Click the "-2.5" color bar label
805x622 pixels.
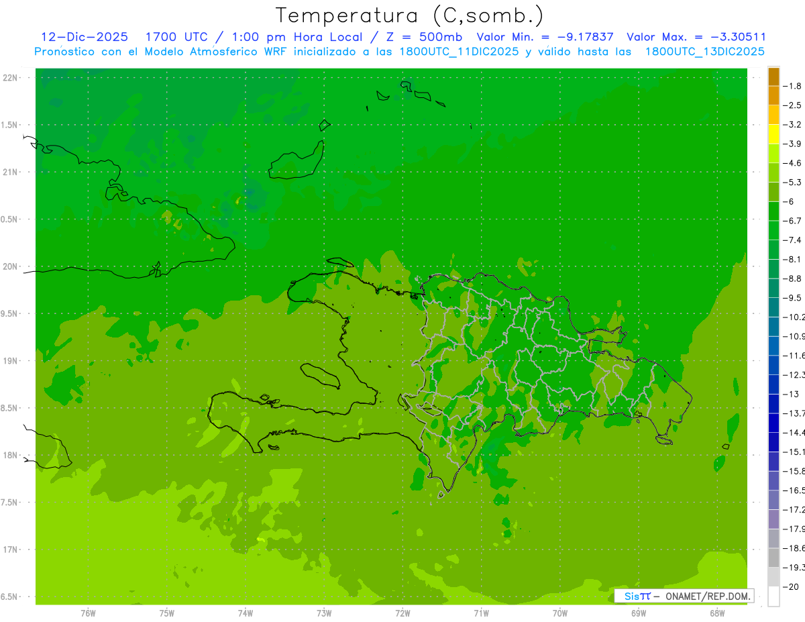(792, 105)
